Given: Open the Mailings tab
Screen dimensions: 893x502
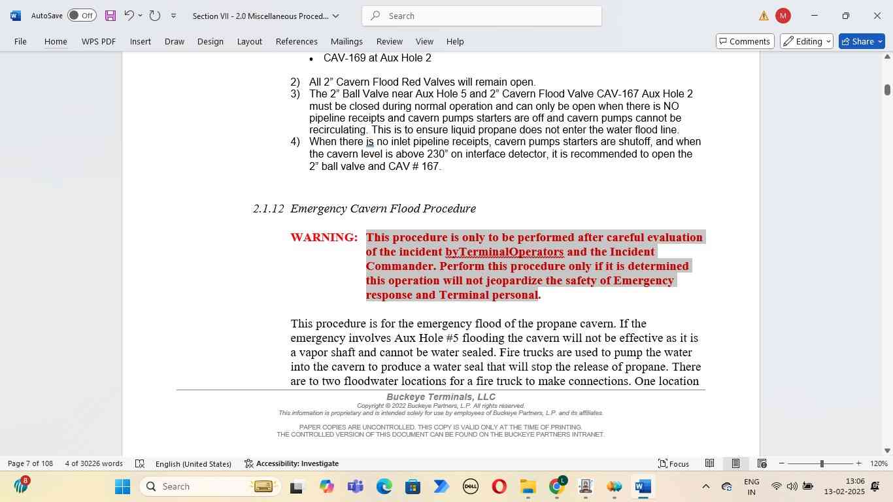Looking at the screenshot, I should [346, 41].
